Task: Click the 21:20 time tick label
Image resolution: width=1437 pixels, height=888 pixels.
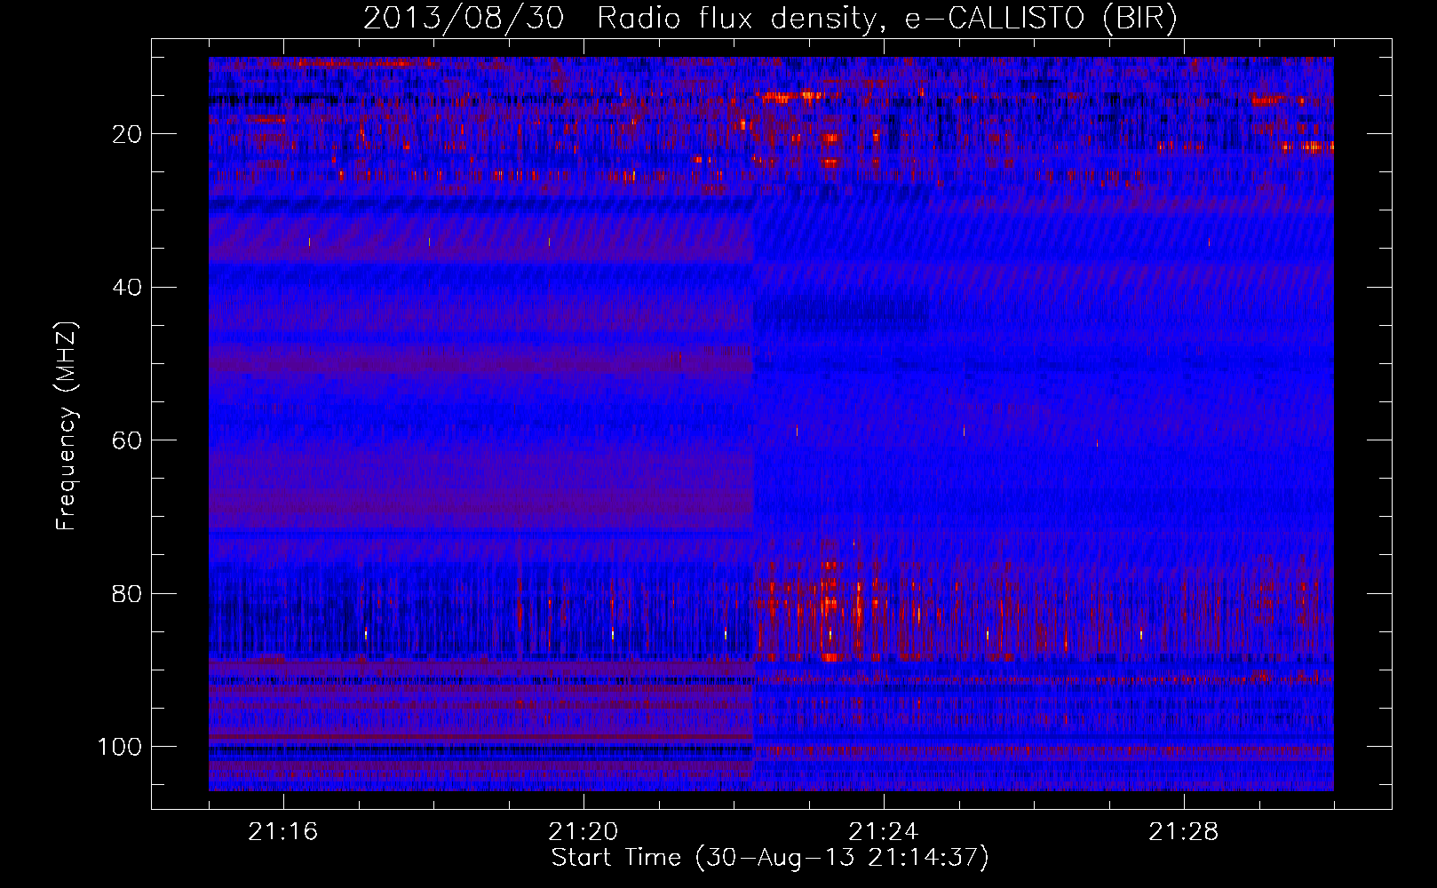Action: click(584, 832)
